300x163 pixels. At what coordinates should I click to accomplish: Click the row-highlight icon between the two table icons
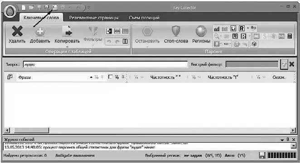[117, 31]
